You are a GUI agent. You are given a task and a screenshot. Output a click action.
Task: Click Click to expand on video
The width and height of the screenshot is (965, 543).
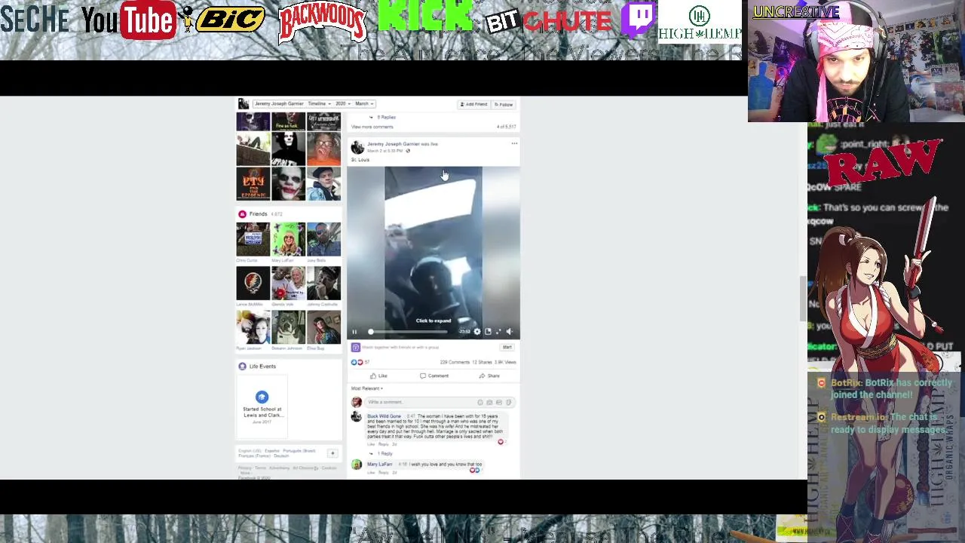(433, 321)
